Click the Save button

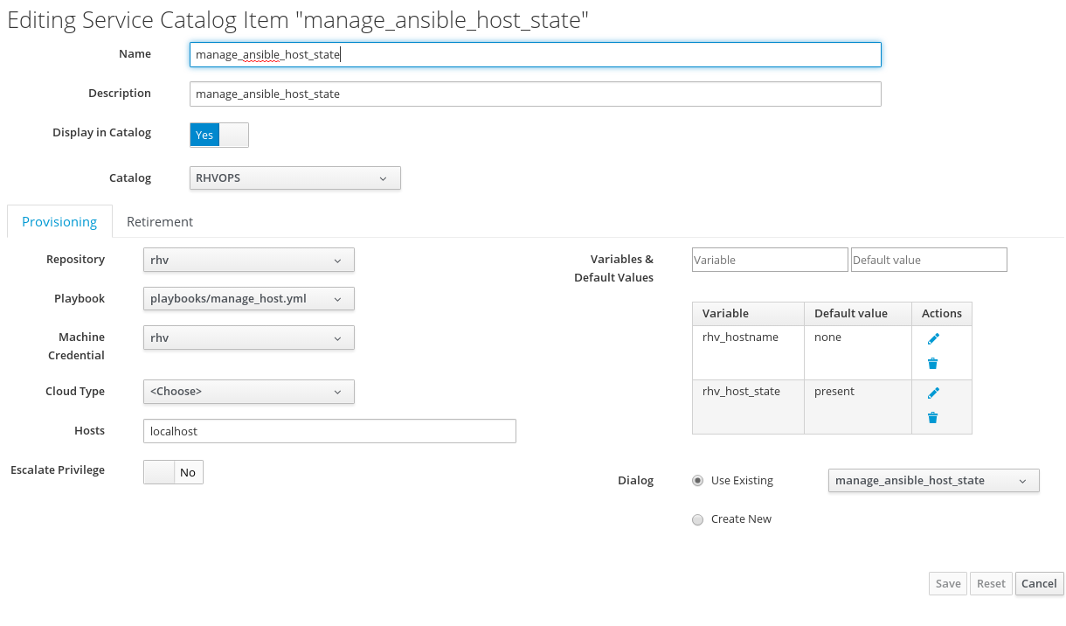(x=948, y=584)
